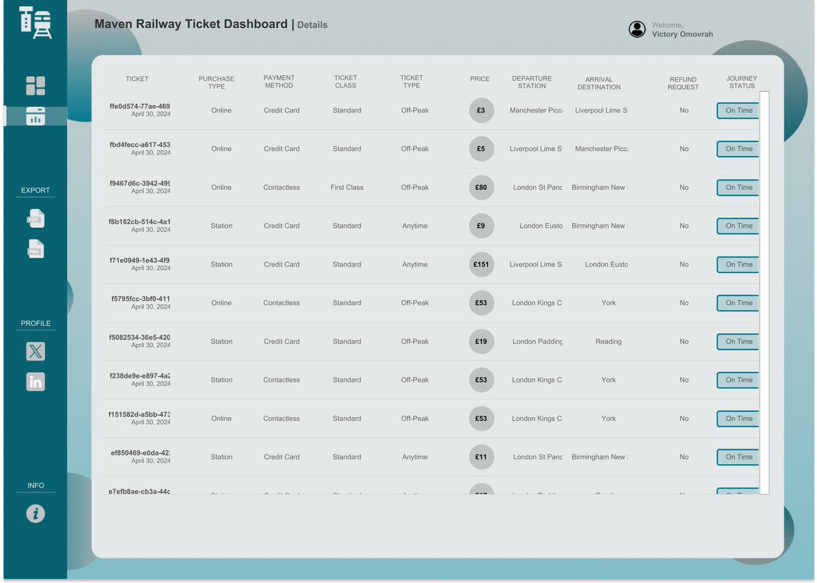Click the Victory Omovrah user name

tap(683, 34)
